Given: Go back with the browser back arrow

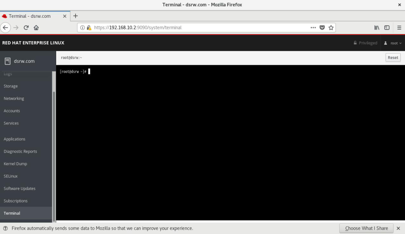Looking at the screenshot, I should click(x=6, y=28).
